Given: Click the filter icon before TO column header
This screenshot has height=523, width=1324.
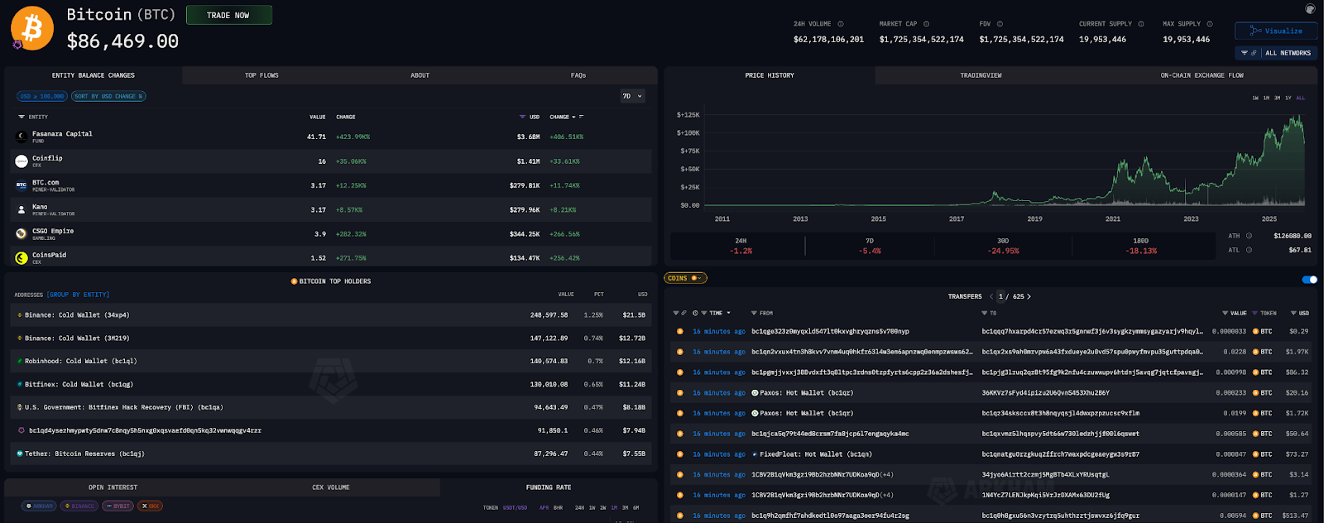Looking at the screenshot, I should pos(984,314).
